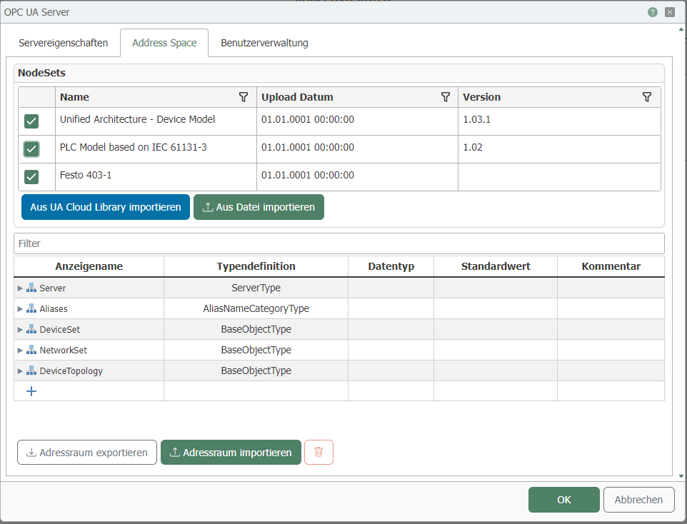The width and height of the screenshot is (687, 524).
Task: Click the Server object node icon
Action: tap(31, 288)
